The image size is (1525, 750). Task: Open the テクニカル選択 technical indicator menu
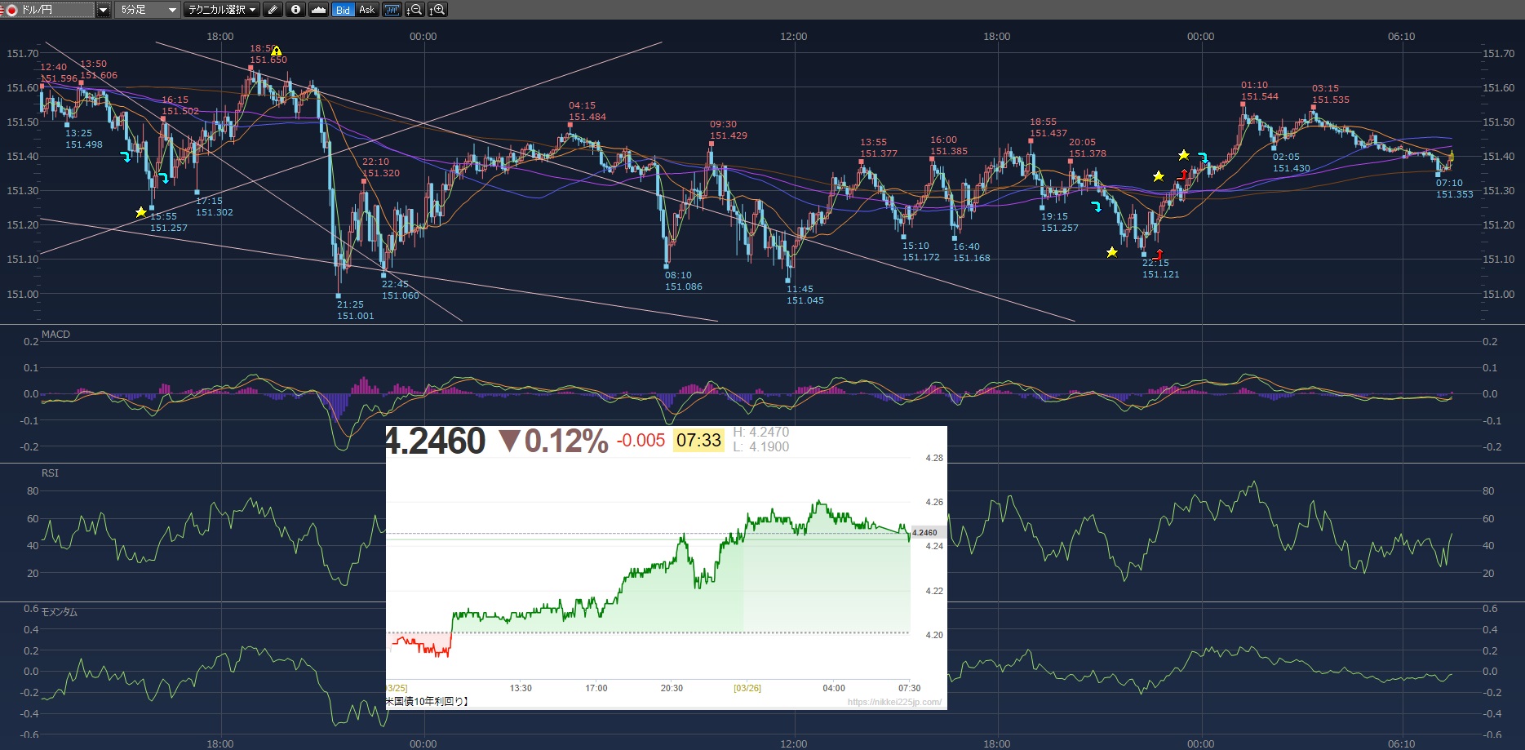(221, 10)
